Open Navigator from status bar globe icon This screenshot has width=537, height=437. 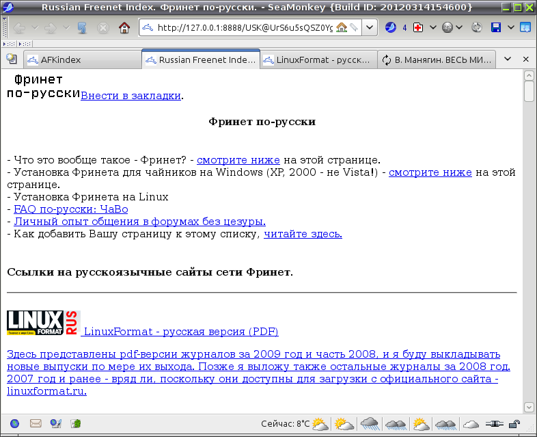click(15, 424)
